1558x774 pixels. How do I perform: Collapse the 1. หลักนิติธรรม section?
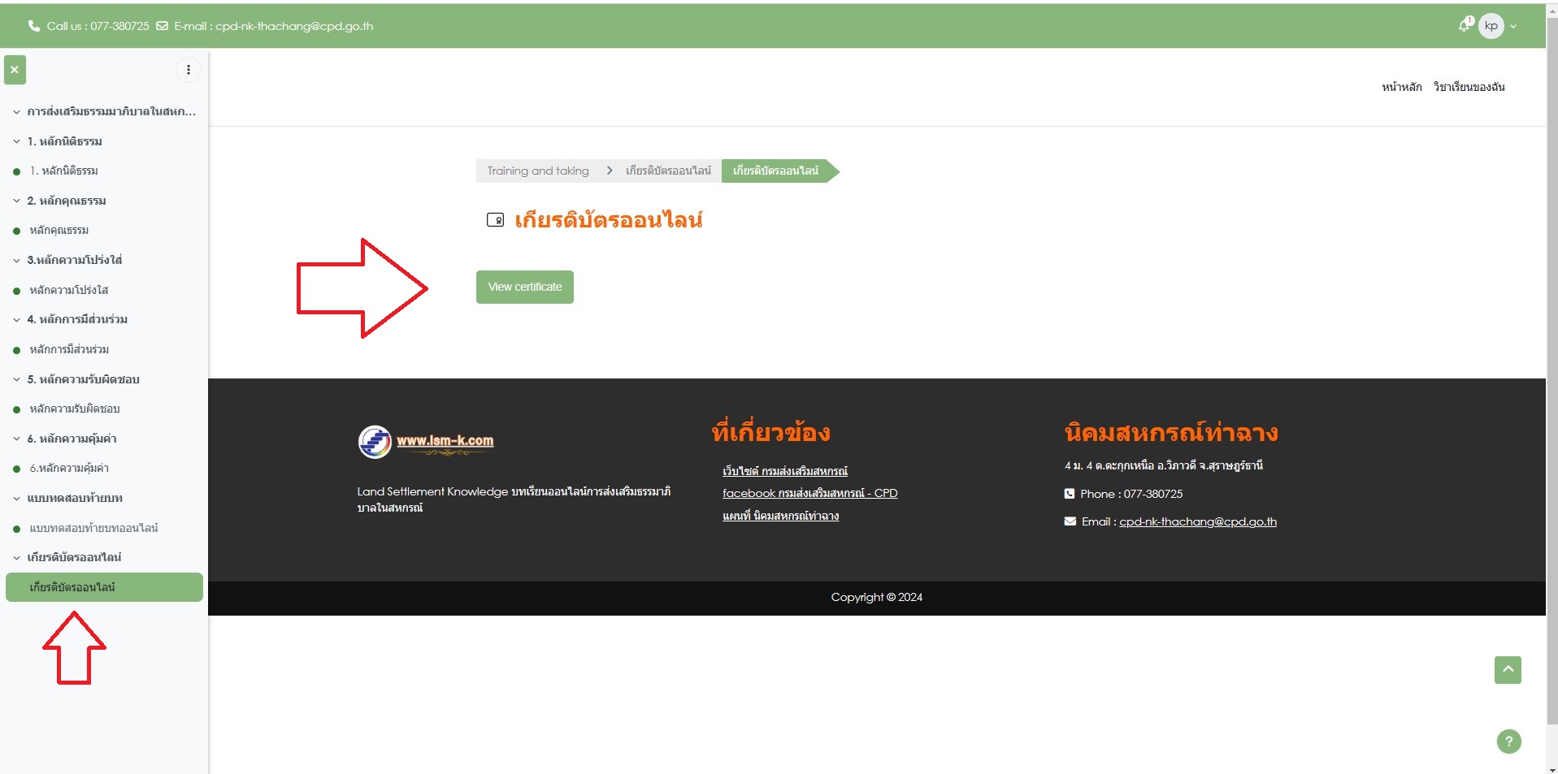click(16, 141)
